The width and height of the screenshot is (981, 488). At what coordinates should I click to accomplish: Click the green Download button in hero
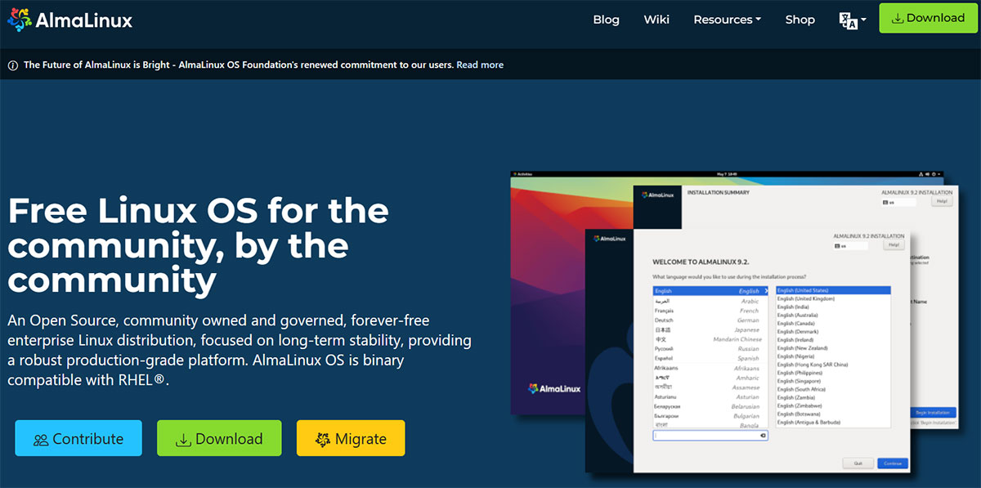click(x=219, y=438)
